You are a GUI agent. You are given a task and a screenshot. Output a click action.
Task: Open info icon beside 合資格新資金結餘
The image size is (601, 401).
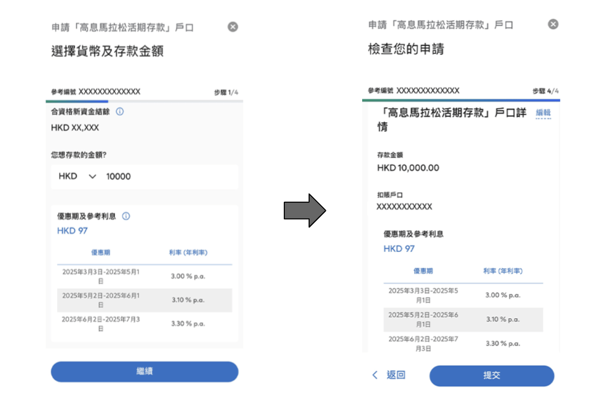pyautogui.click(x=120, y=111)
